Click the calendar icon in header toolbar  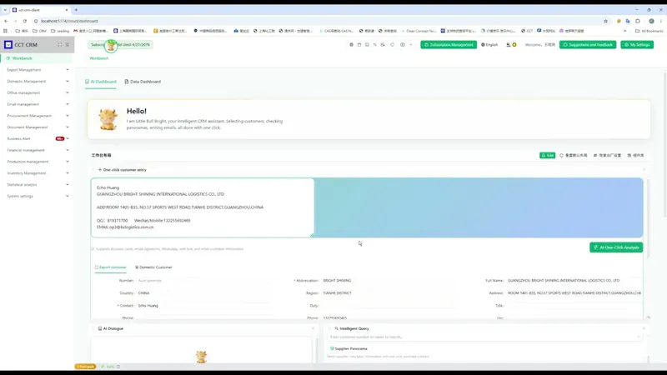pyautogui.click(x=359, y=45)
